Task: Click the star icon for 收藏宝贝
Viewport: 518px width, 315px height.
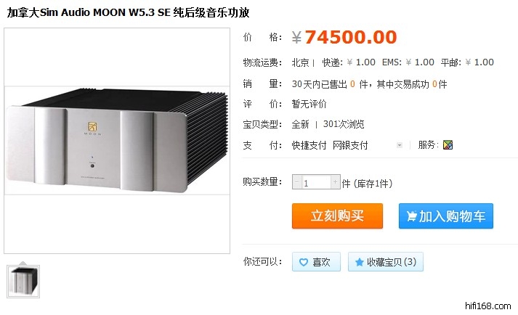Action: coord(359,262)
